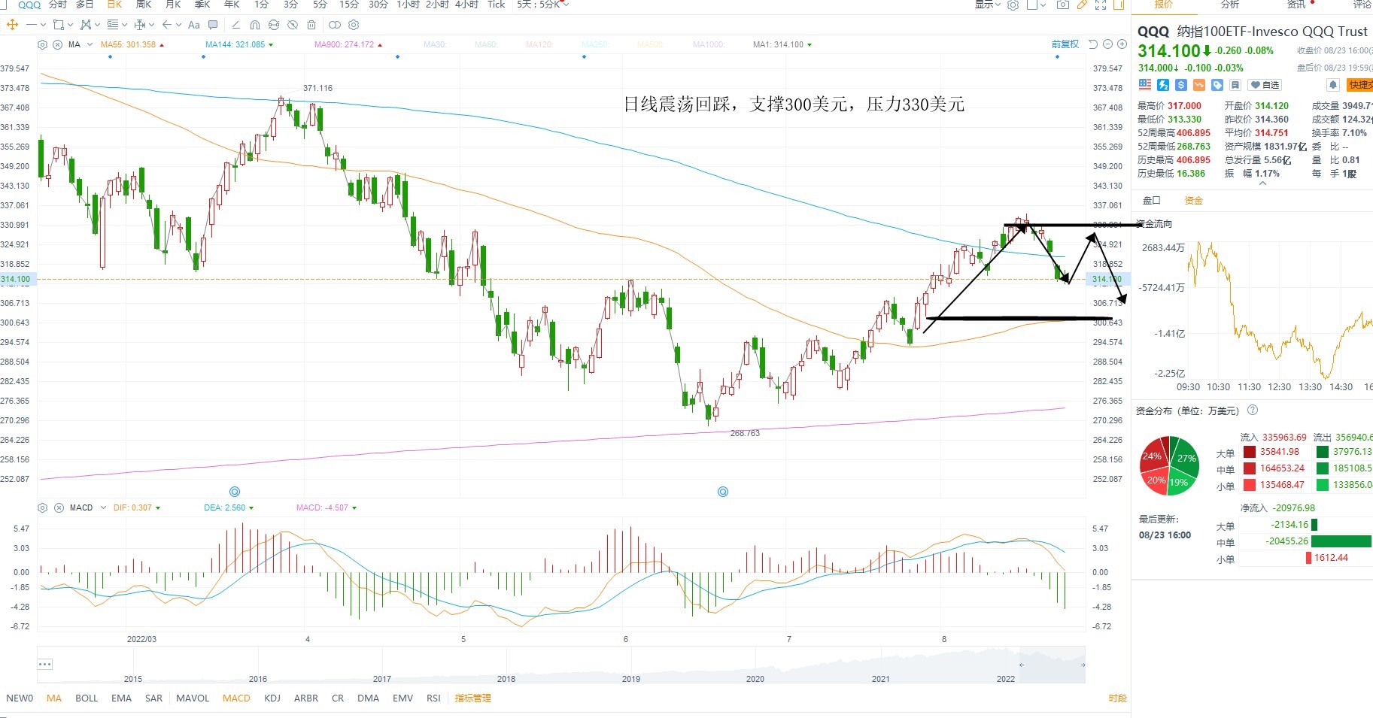Open the 分析 analysis tab
This screenshot has height=718, width=1373.
(x=1229, y=5)
